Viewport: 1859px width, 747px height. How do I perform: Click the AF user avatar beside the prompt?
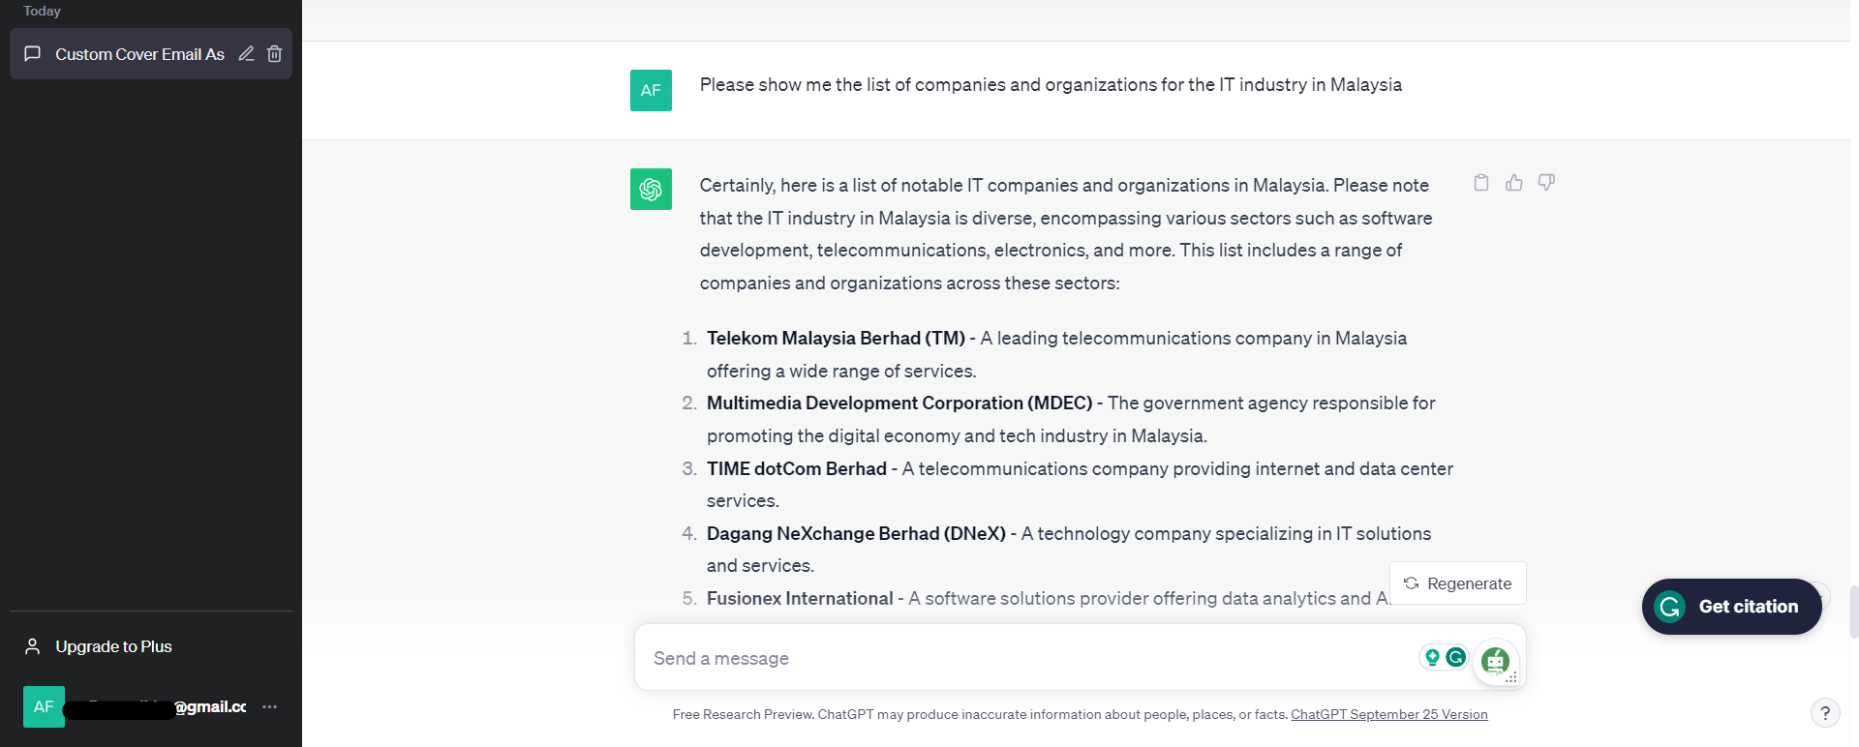click(651, 90)
